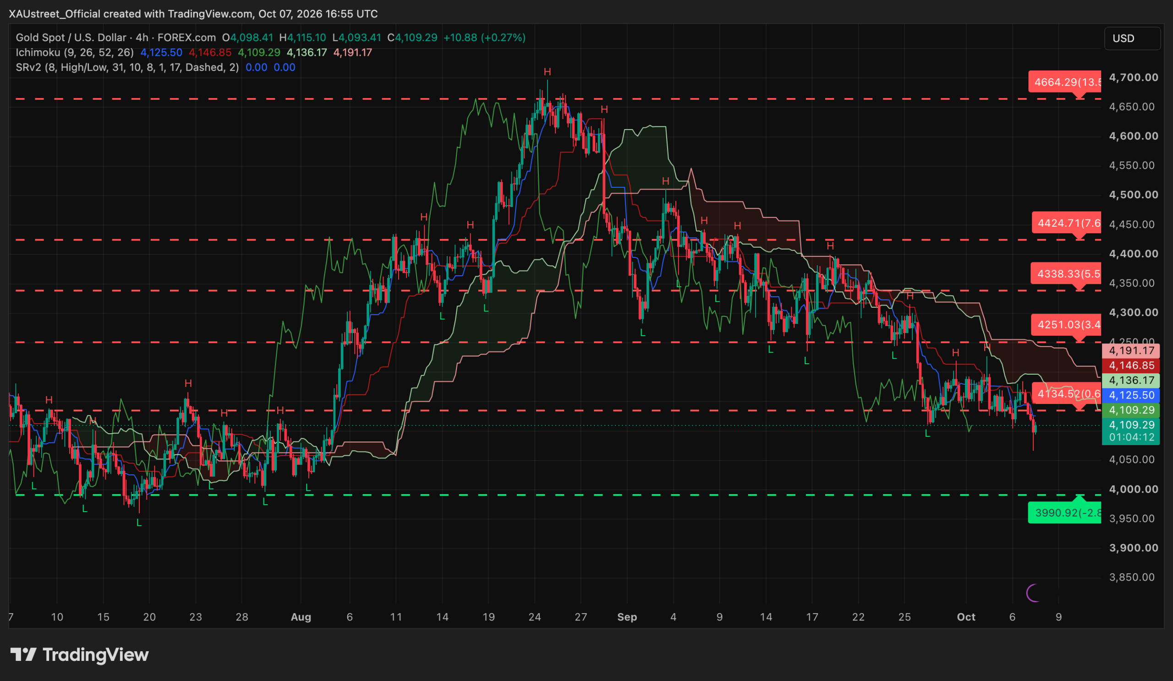Click blue 4,125.50 value in Ichimoku legend
The height and width of the screenshot is (681, 1173).
(x=162, y=53)
